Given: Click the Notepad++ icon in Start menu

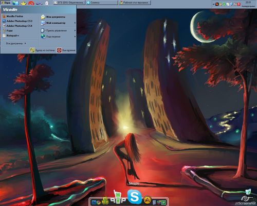Looking at the screenshot, I should tap(4, 36).
